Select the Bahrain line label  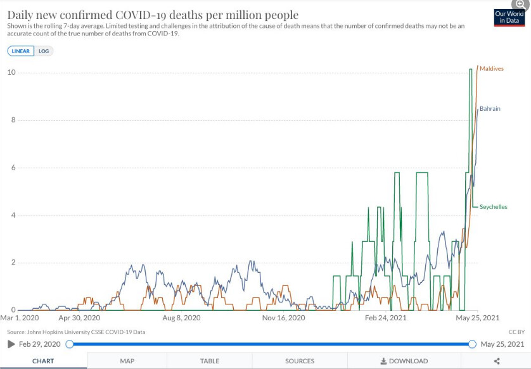[x=490, y=109]
